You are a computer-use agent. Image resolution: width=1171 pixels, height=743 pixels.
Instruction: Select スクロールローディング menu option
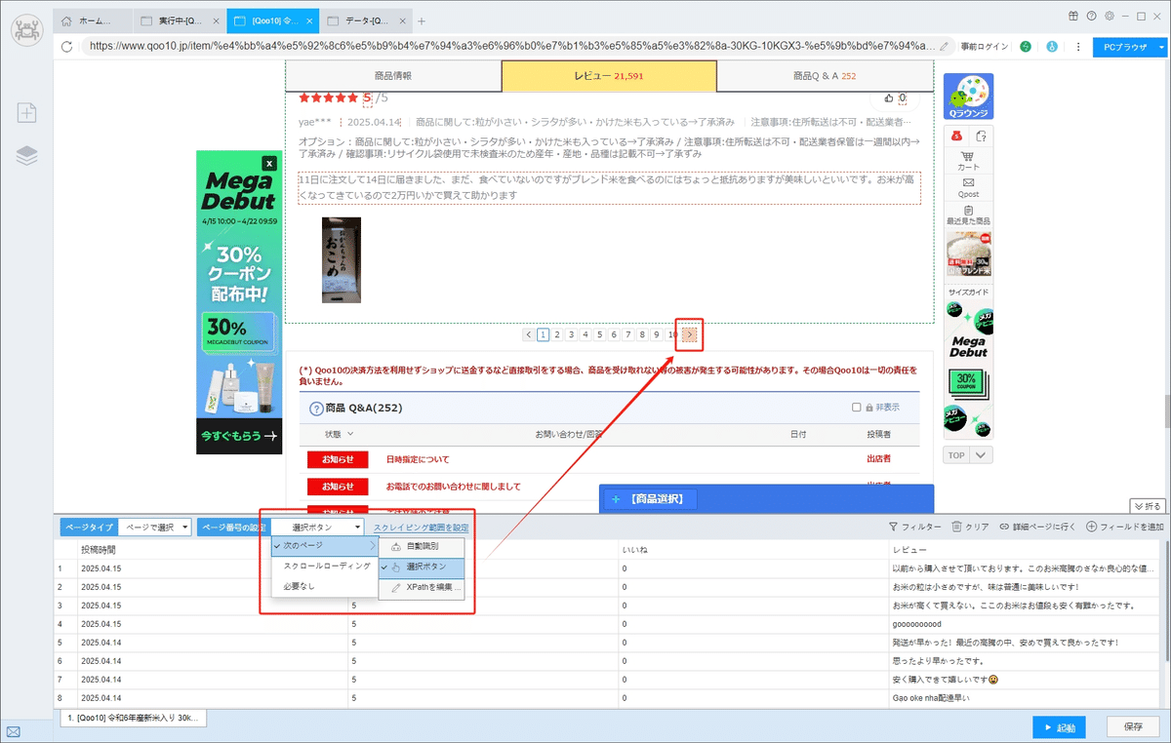click(324, 566)
